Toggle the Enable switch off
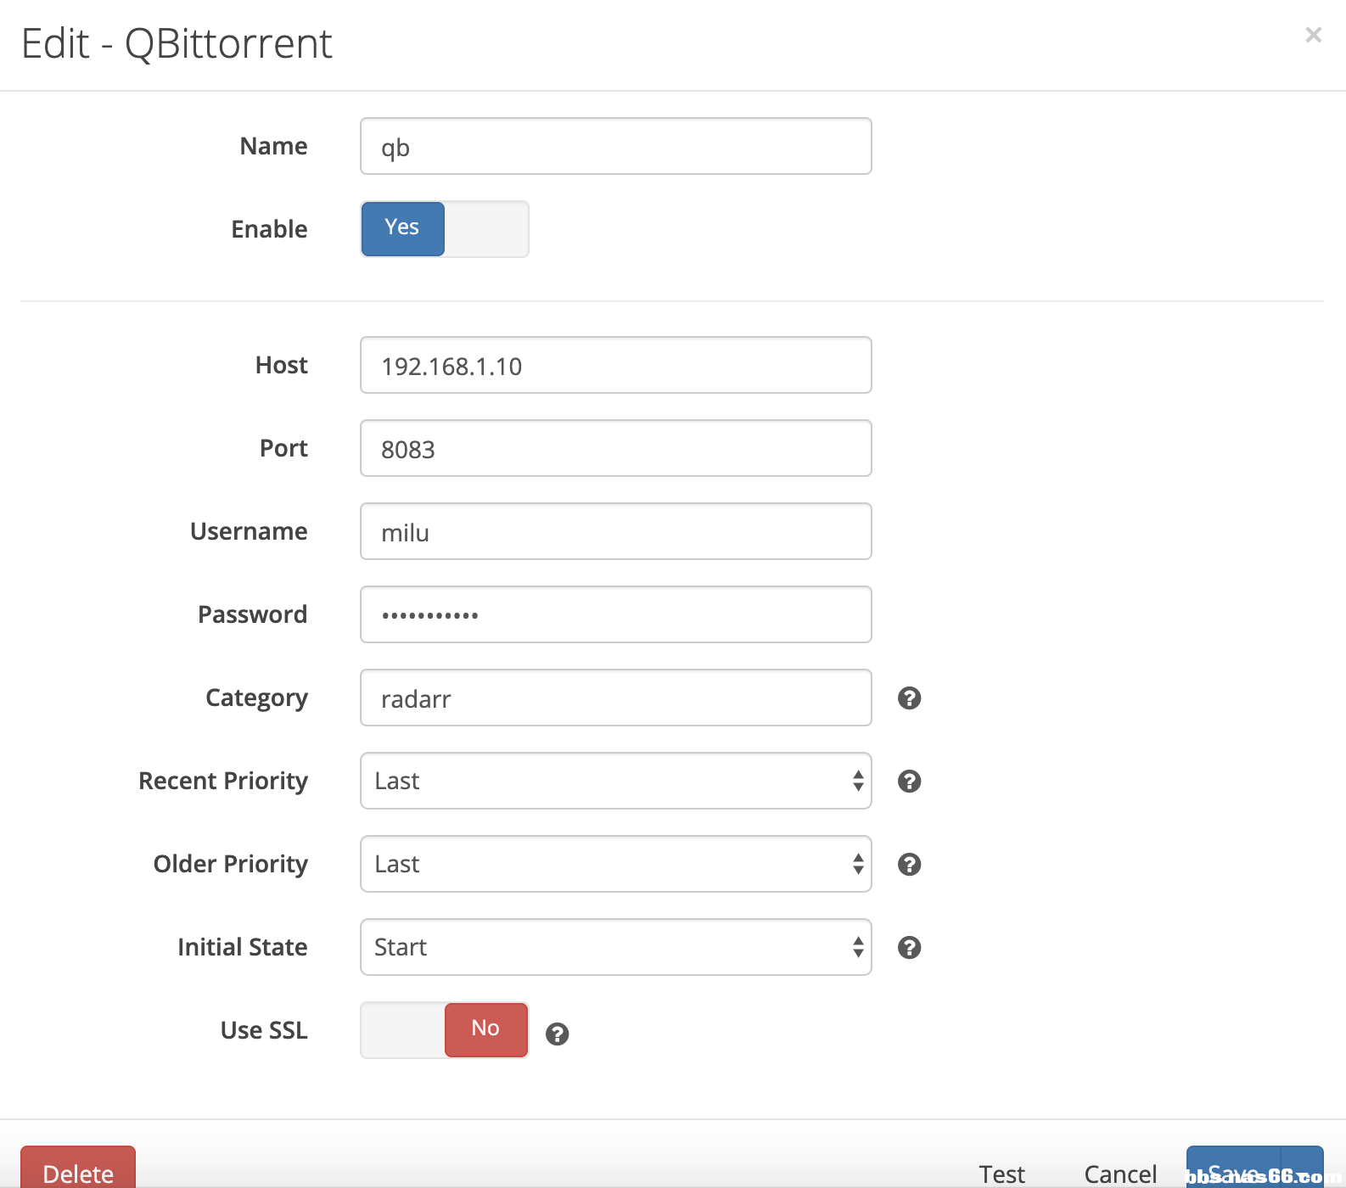 [x=445, y=229]
